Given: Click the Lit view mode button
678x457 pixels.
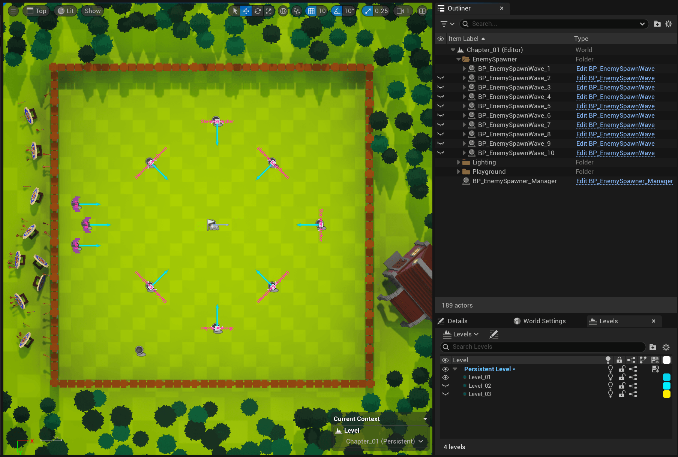Looking at the screenshot, I should point(66,11).
